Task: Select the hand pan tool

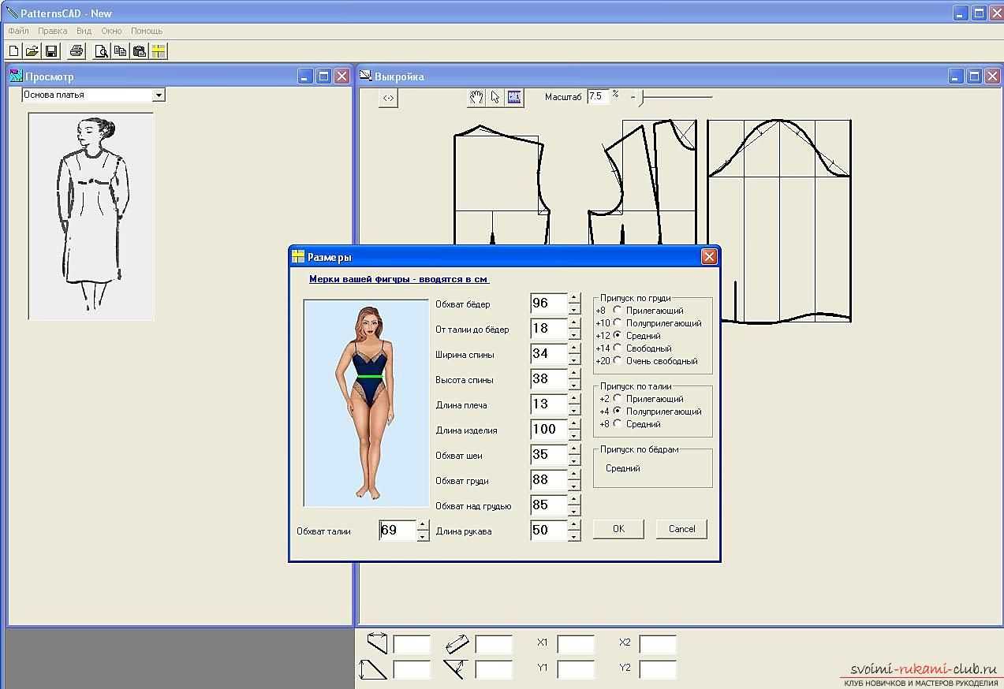Action: 476,97
